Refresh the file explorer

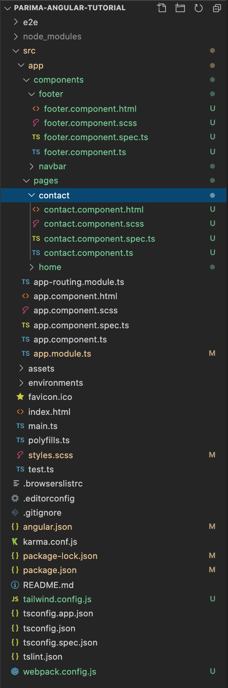click(x=199, y=7)
